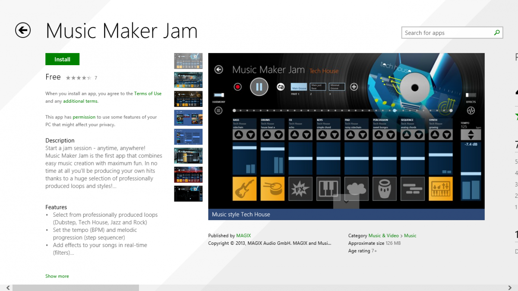Click the Pad cloud instrument tile
Image resolution: width=518 pixels, height=291 pixels.
pyautogui.click(x=357, y=189)
